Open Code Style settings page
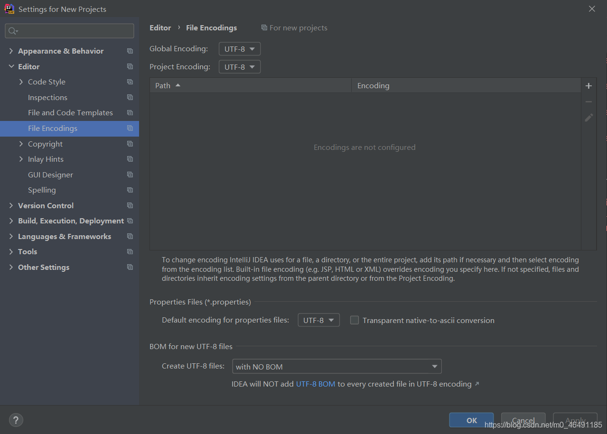Image resolution: width=607 pixels, height=434 pixels. [47, 82]
